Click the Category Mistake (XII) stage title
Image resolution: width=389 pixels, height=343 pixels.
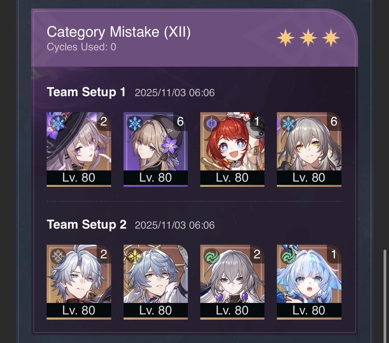click(x=119, y=32)
